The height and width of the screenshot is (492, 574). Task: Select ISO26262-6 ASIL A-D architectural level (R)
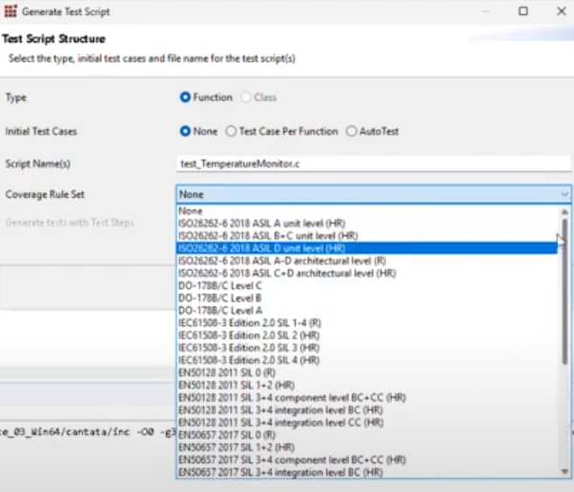pyautogui.click(x=367, y=261)
